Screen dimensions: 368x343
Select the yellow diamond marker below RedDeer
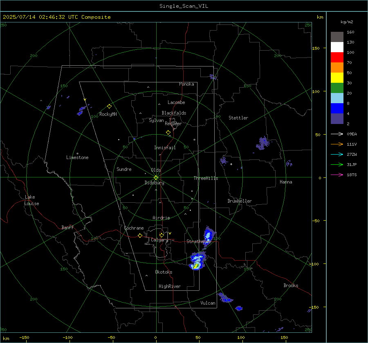[168, 133]
